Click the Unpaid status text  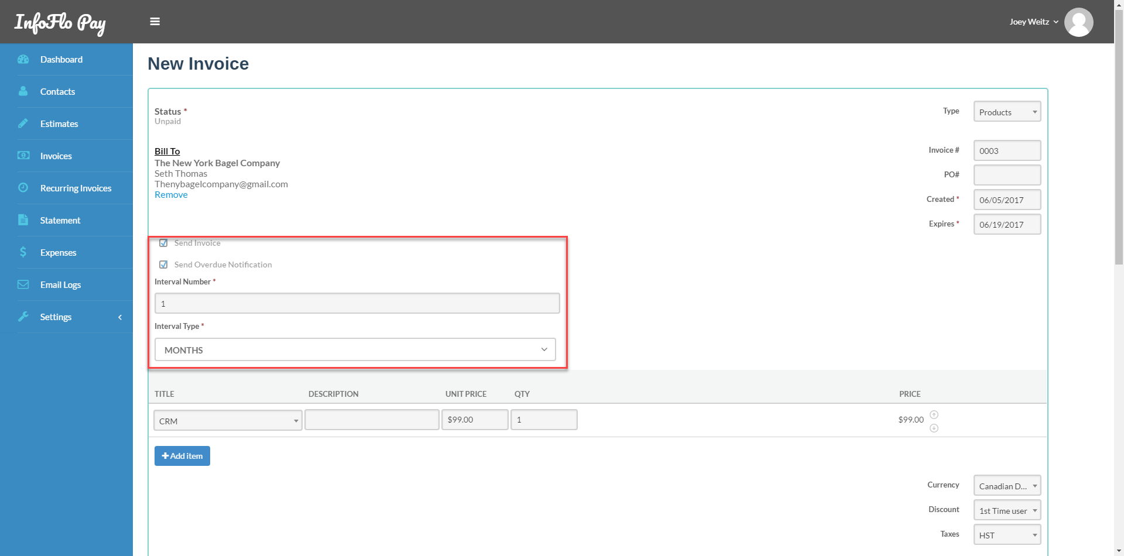(167, 121)
